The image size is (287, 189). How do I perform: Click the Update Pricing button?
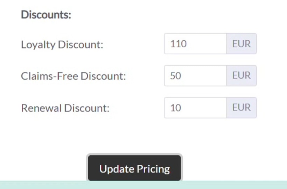[x=134, y=168]
